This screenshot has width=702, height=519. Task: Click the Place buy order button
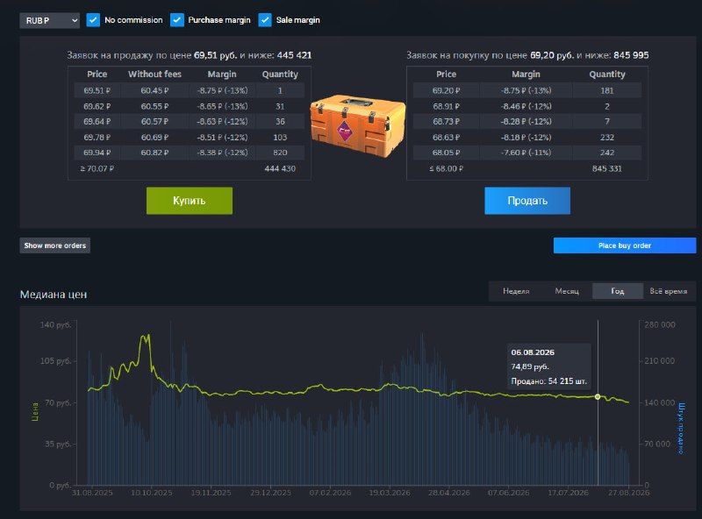[625, 245]
